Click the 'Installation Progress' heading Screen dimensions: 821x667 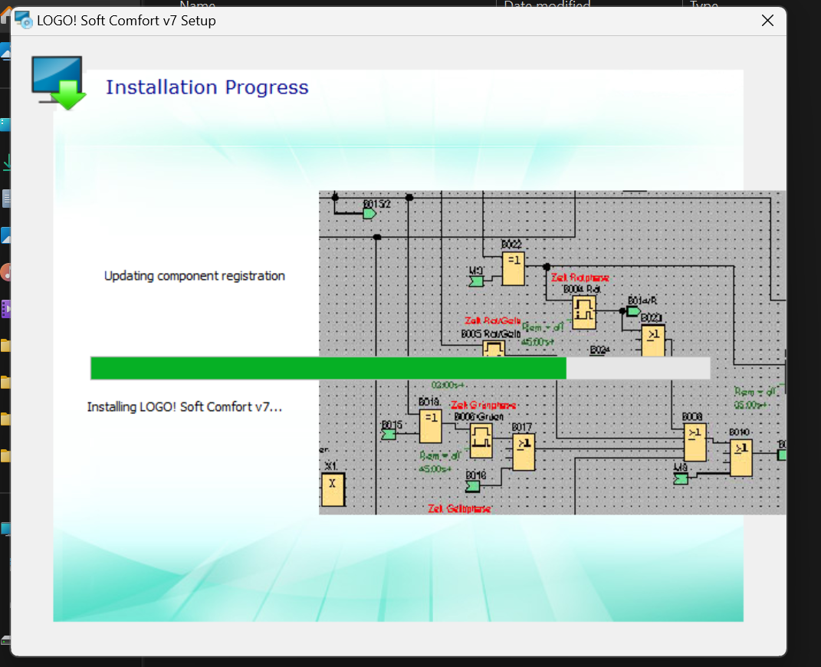(207, 87)
